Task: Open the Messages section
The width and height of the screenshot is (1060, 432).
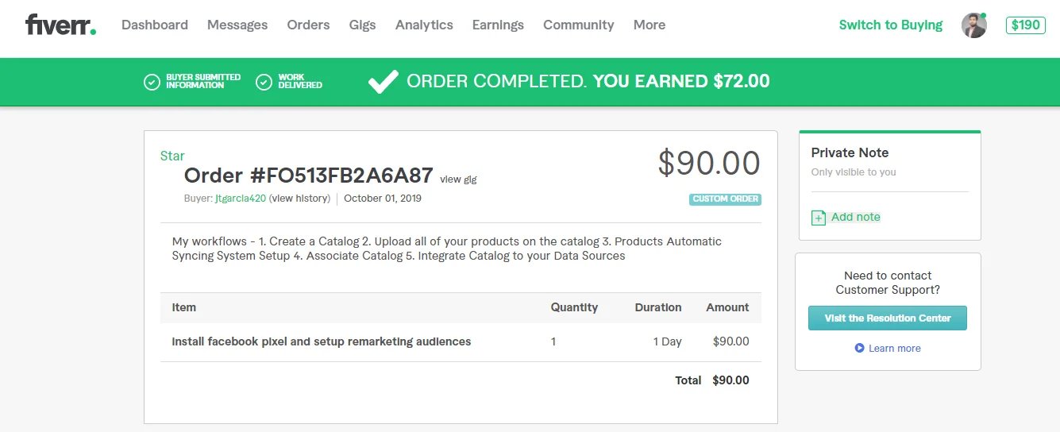Action: pyautogui.click(x=237, y=25)
